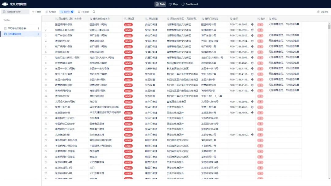Click red 东城区 tag in row 4
This screenshot has height=186, width=331.
point(128,41)
